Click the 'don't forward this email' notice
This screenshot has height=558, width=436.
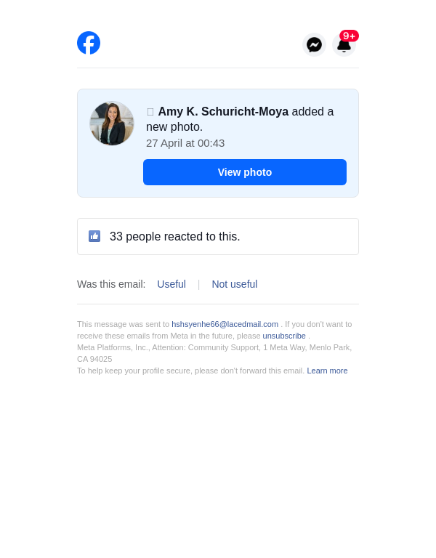[191, 371]
